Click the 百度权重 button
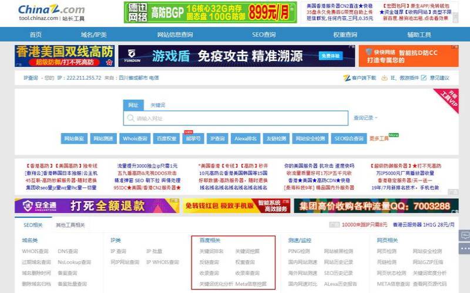Viewport: 470px width, 293px height. [166, 138]
